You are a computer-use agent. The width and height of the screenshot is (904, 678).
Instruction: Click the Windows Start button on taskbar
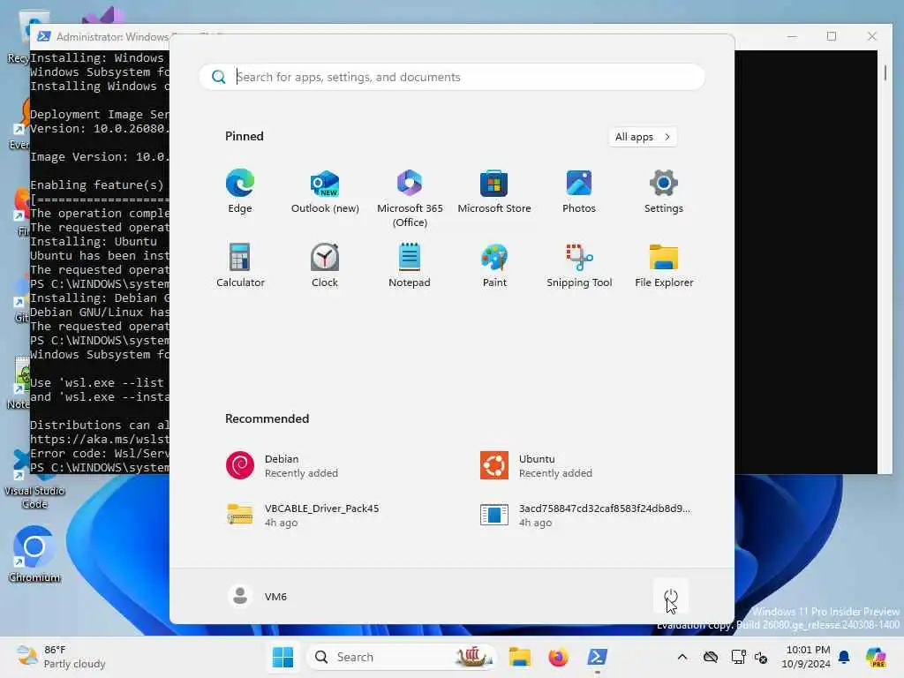(282, 657)
